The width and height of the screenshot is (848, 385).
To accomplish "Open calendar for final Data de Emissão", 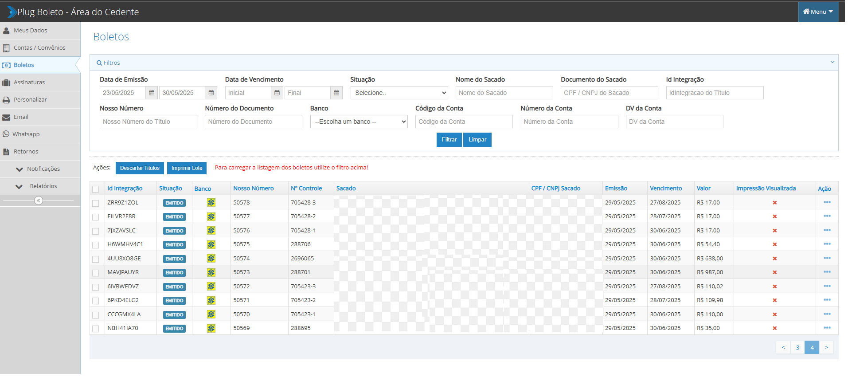I will [x=211, y=93].
